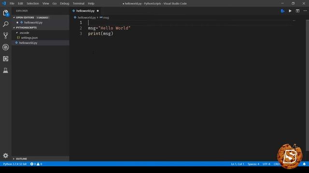Restore down the VS Code window
309x173 pixels.
point(293,3)
